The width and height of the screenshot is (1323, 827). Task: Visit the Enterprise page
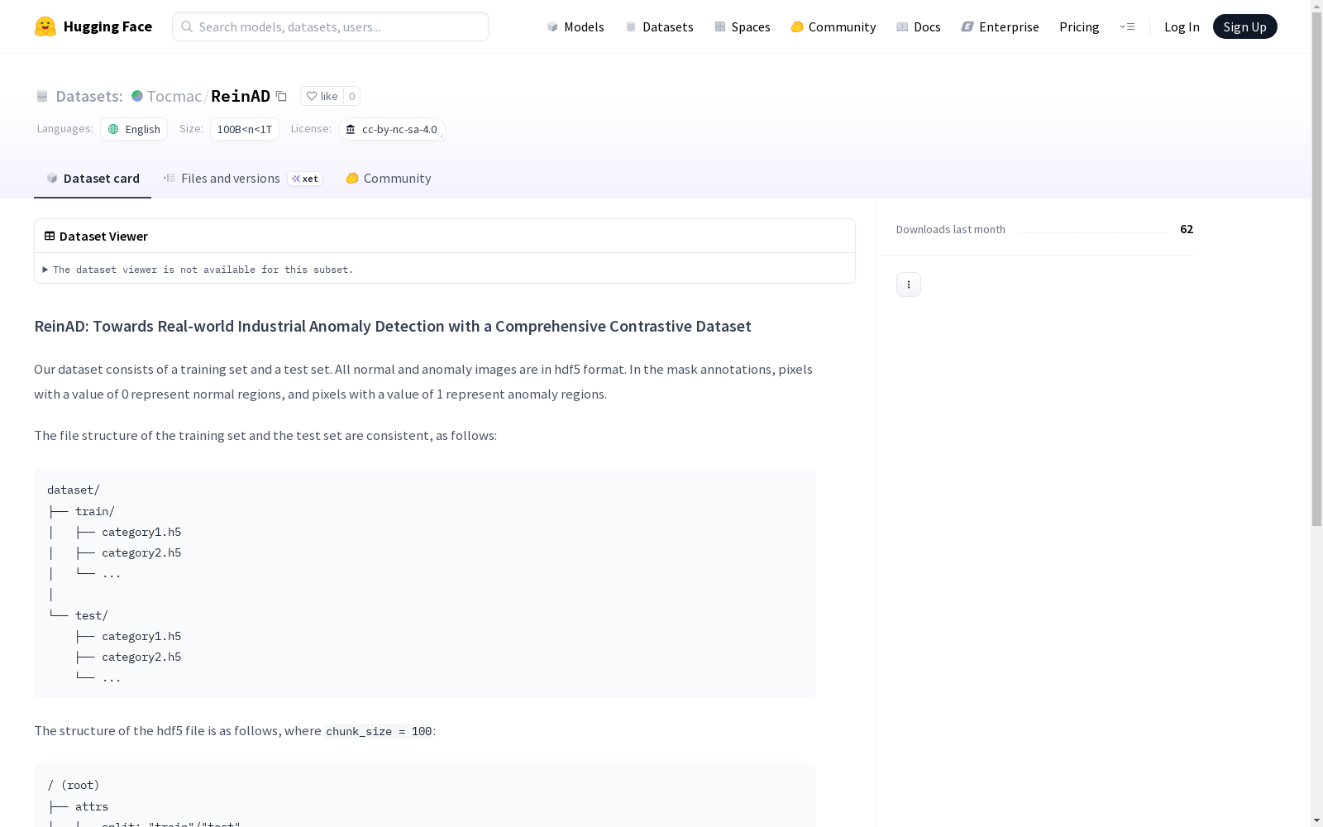[x=1000, y=26]
